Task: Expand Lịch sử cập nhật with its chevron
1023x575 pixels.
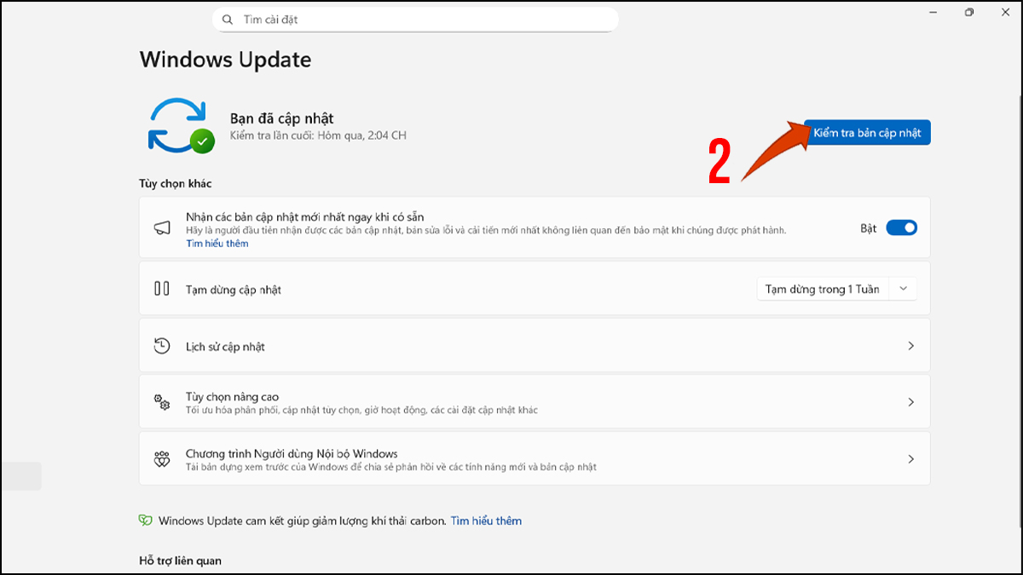Action: tap(910, 346)
